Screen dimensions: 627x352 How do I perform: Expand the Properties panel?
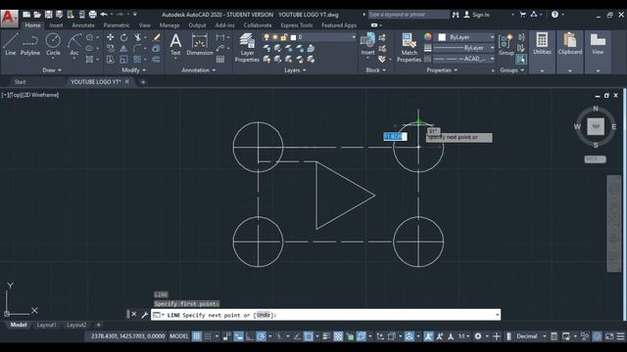(442, 70)
